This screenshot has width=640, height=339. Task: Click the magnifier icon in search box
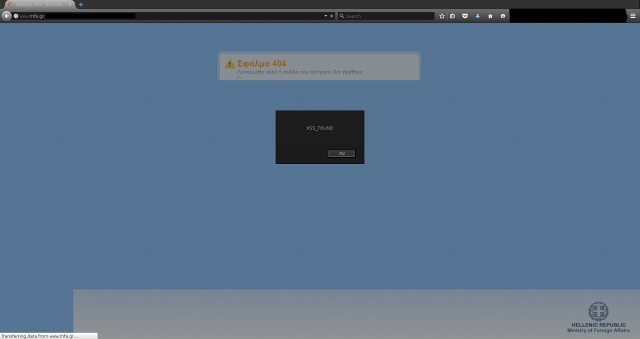pyautogui.click(x=342, y=16)
